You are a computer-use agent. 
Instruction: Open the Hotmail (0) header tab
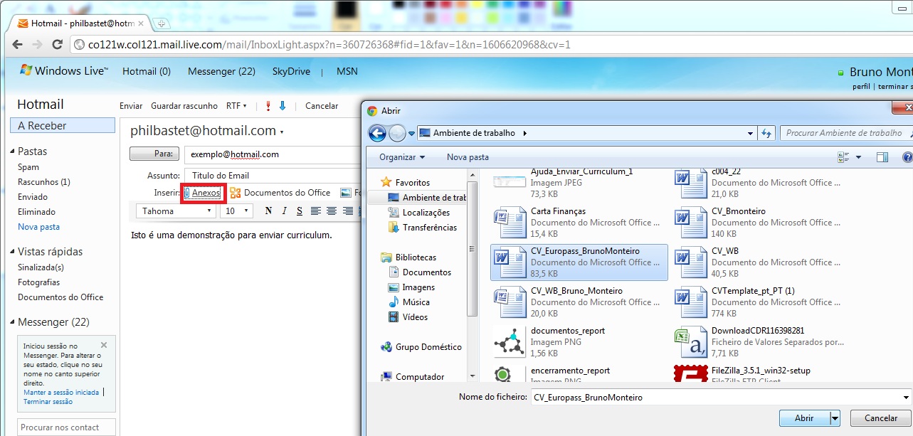147,71
